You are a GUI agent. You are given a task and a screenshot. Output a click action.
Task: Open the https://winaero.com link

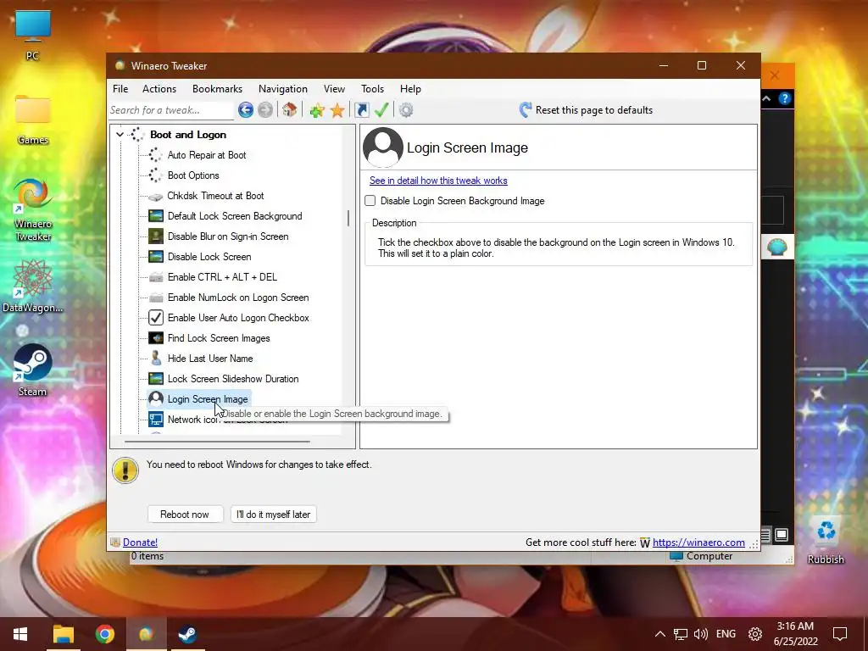click(698, 542)
